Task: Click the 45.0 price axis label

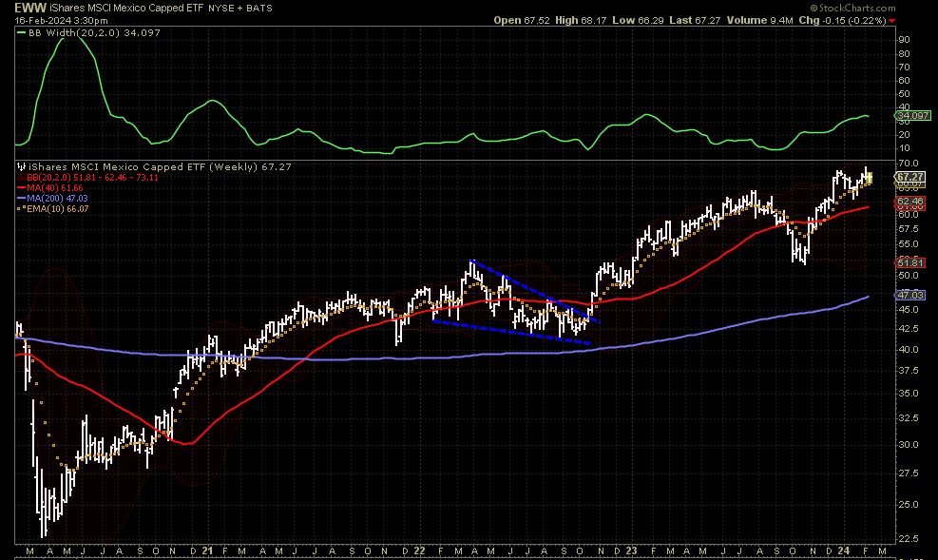Action: coord(909,309)
